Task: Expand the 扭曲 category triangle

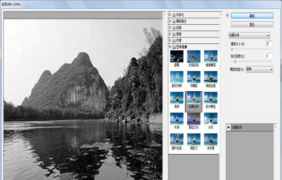Action: 170,28
